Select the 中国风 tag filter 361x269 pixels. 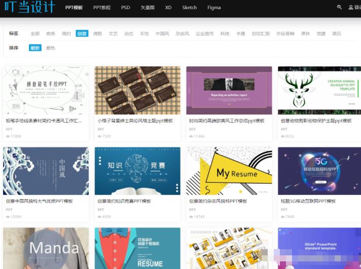[x=162, y=33]
